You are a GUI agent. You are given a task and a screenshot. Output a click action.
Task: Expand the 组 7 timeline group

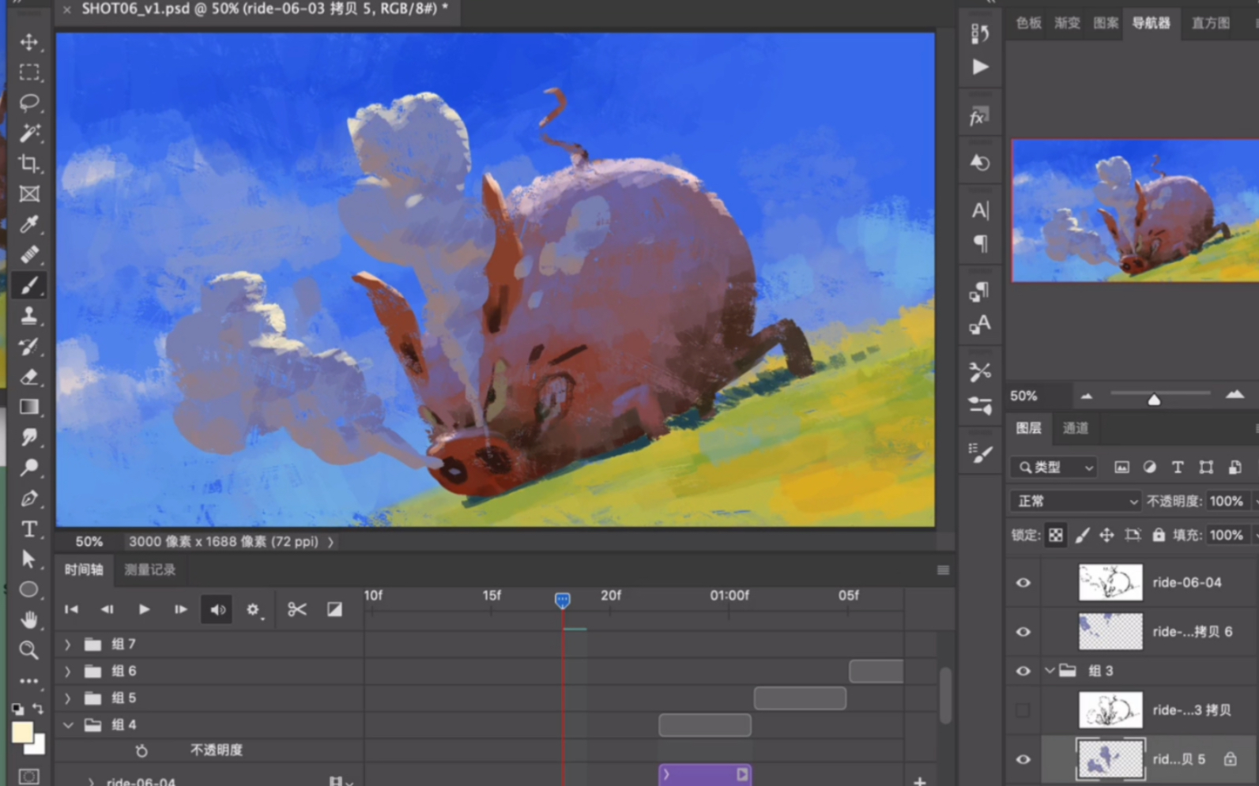68,645
